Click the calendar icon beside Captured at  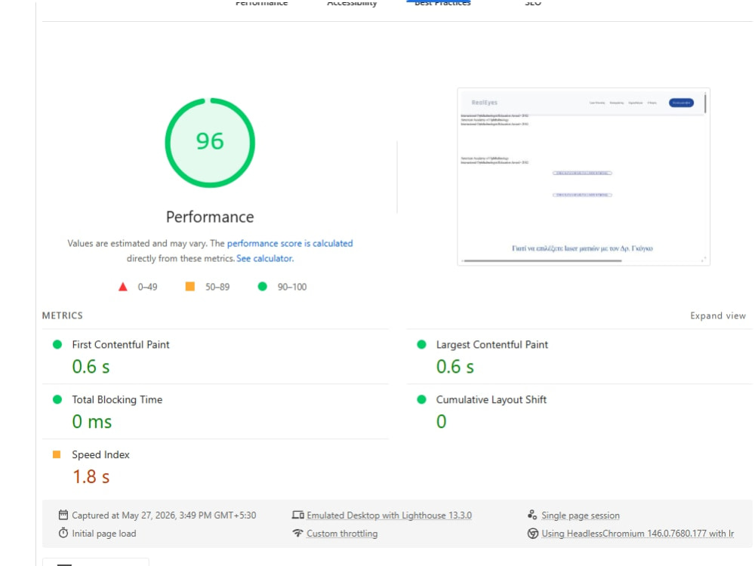click(63, 515)
